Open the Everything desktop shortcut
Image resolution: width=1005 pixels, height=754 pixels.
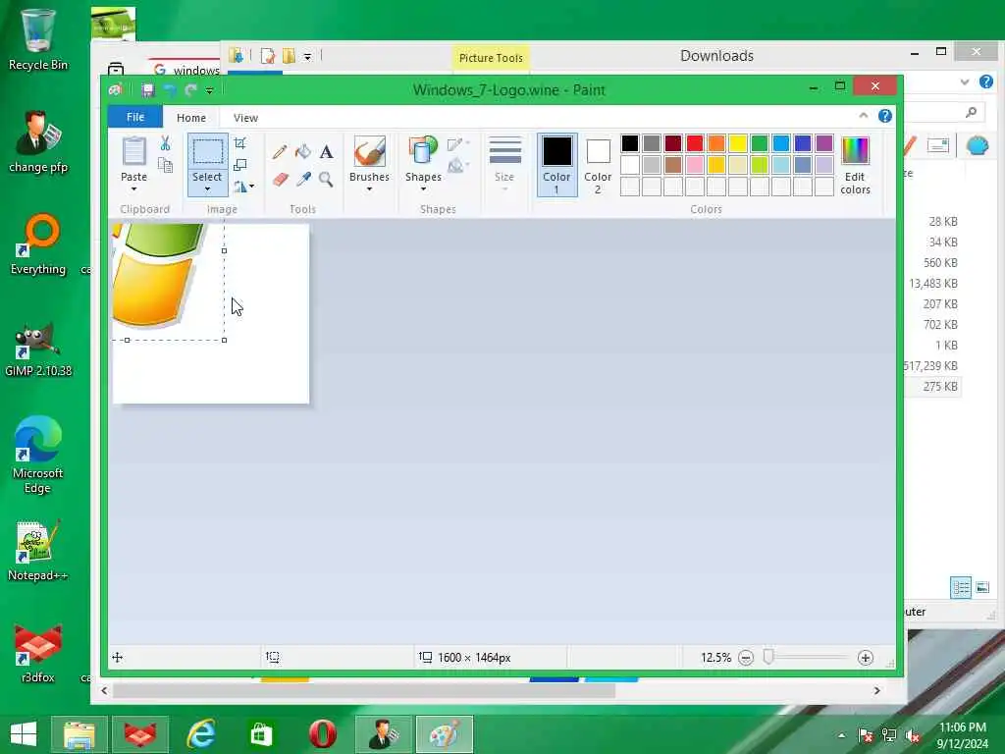coord(38,245)
